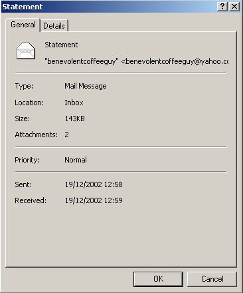
Task: Confirm with the OK button
Action: (158, 279)
